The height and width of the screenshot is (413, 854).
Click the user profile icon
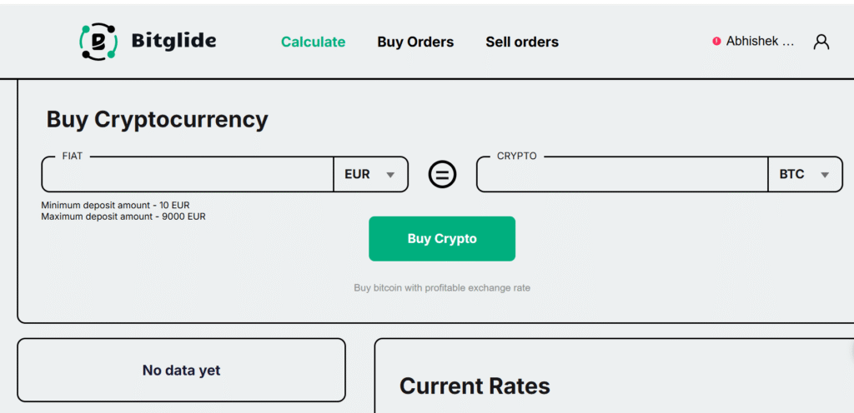(x=821, y=42)
